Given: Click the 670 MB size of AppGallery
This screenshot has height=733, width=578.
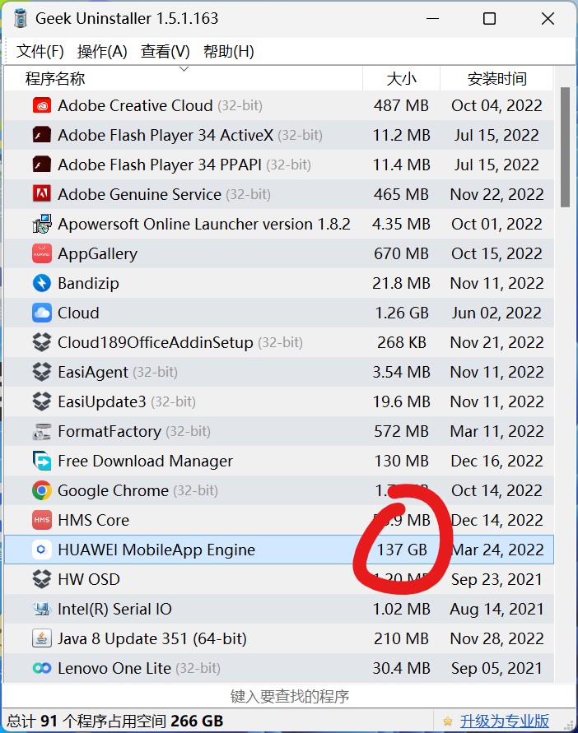Looking at the screenshot, I should (402, 253).
